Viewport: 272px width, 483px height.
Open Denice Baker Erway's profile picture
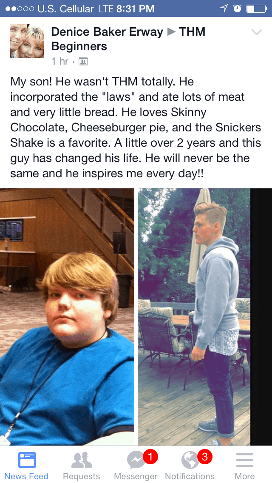pyautogui.click(x=27, y=41)
